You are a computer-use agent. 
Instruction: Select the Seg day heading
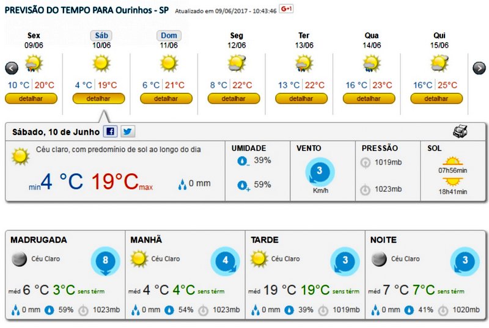click(237, 35)
